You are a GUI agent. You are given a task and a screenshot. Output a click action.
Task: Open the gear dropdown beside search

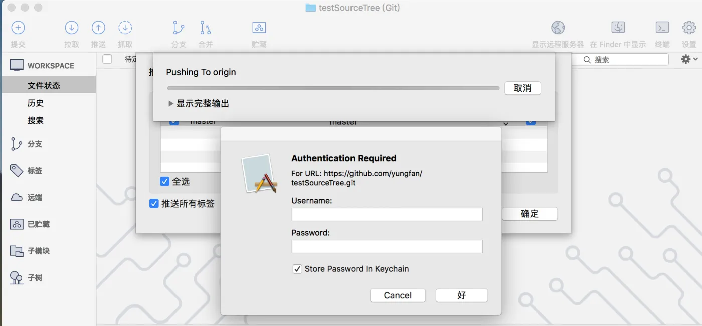pos(689,59)
